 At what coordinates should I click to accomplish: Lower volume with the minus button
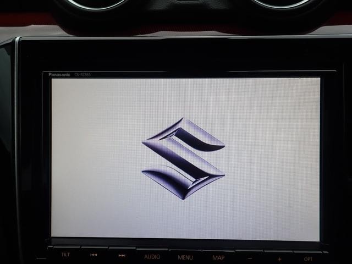click(250, 258)
